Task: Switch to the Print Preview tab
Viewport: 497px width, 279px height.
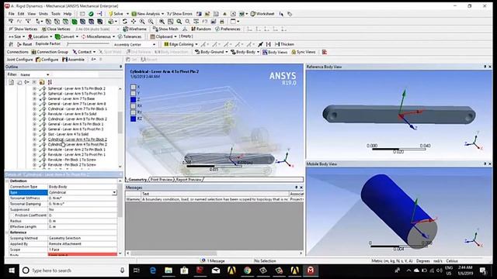Action: point(161,180)
